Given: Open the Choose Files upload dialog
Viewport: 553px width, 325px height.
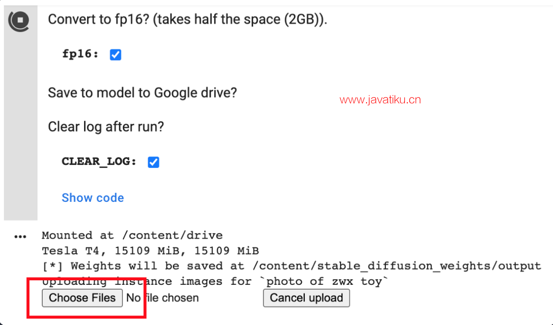Looking at the screenshot, I should click(x=82, y=298).
